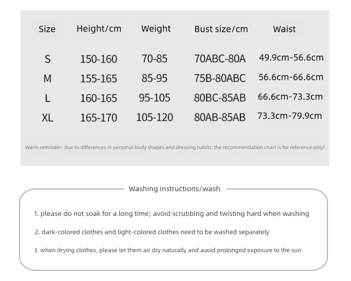This screenshot has height=281, width=351.
Task: Click the Size column header
Action: (47, 29)
